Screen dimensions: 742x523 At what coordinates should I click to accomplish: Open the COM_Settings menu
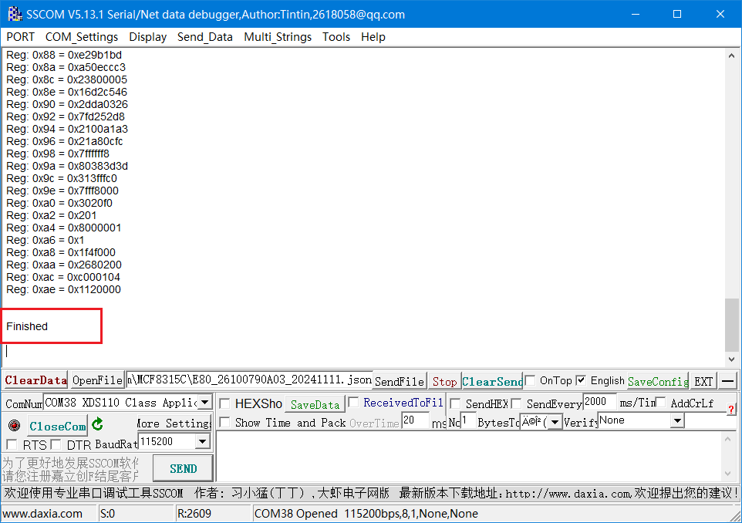click(82, 37)
